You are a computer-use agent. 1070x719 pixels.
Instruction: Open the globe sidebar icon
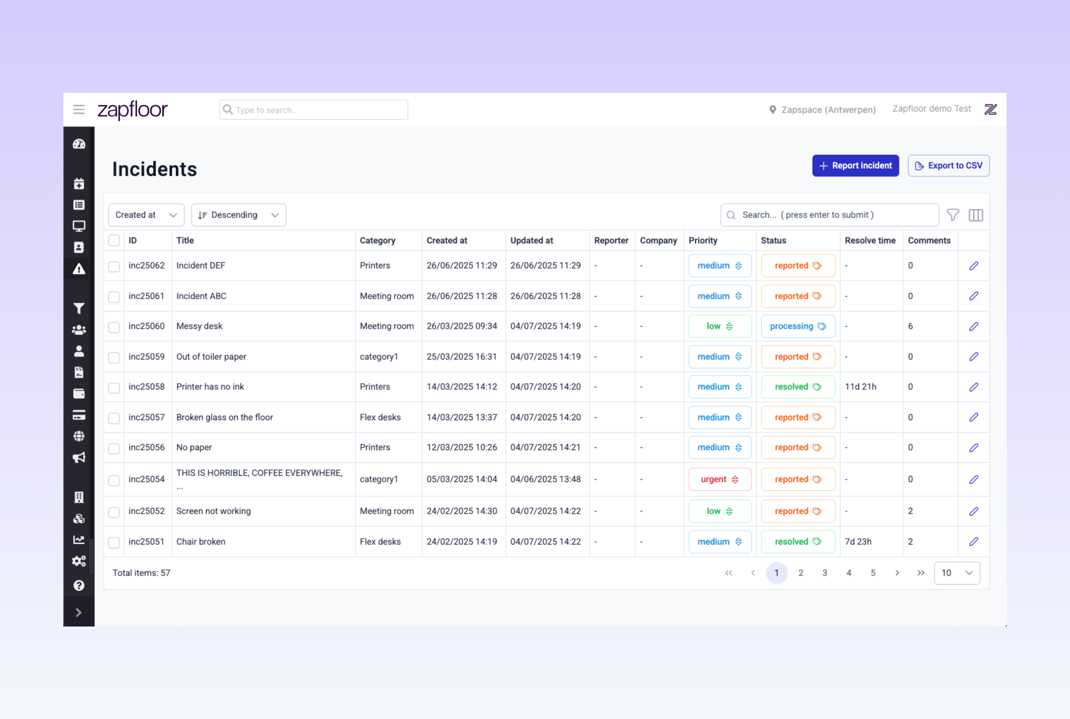79,436
